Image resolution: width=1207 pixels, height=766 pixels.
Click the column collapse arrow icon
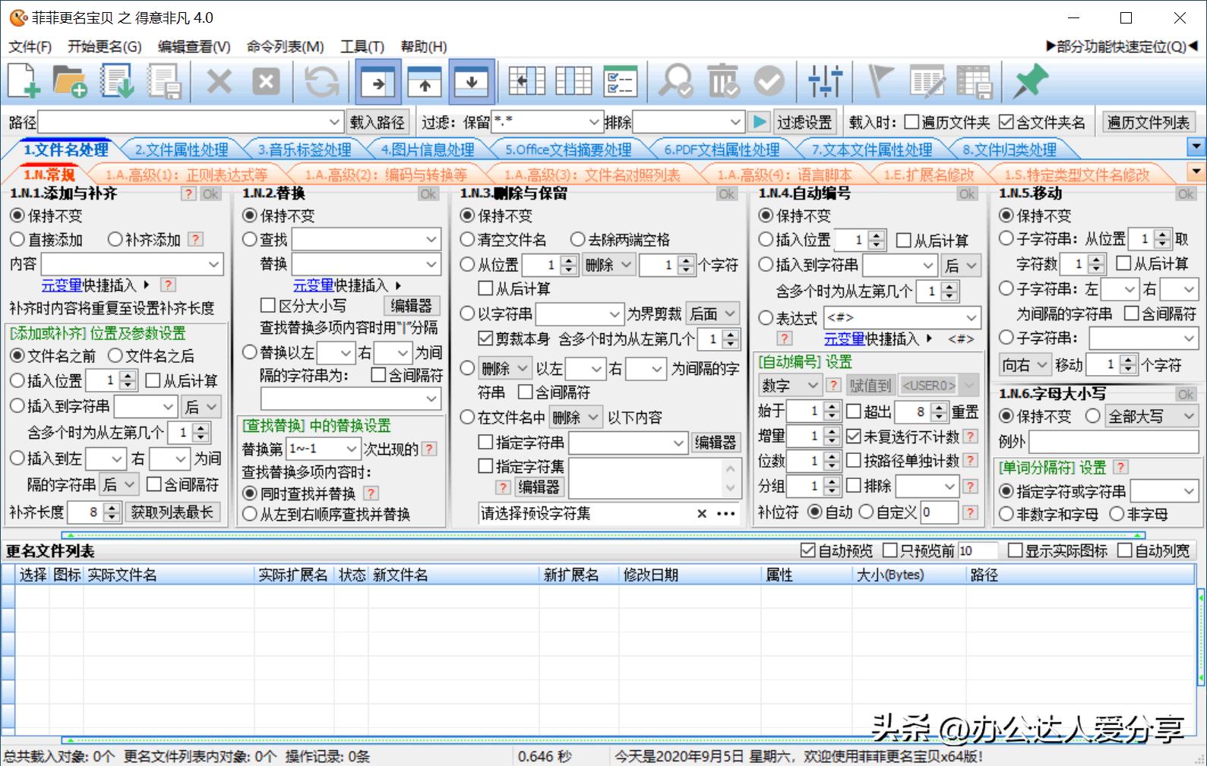[x=527, y=80]
